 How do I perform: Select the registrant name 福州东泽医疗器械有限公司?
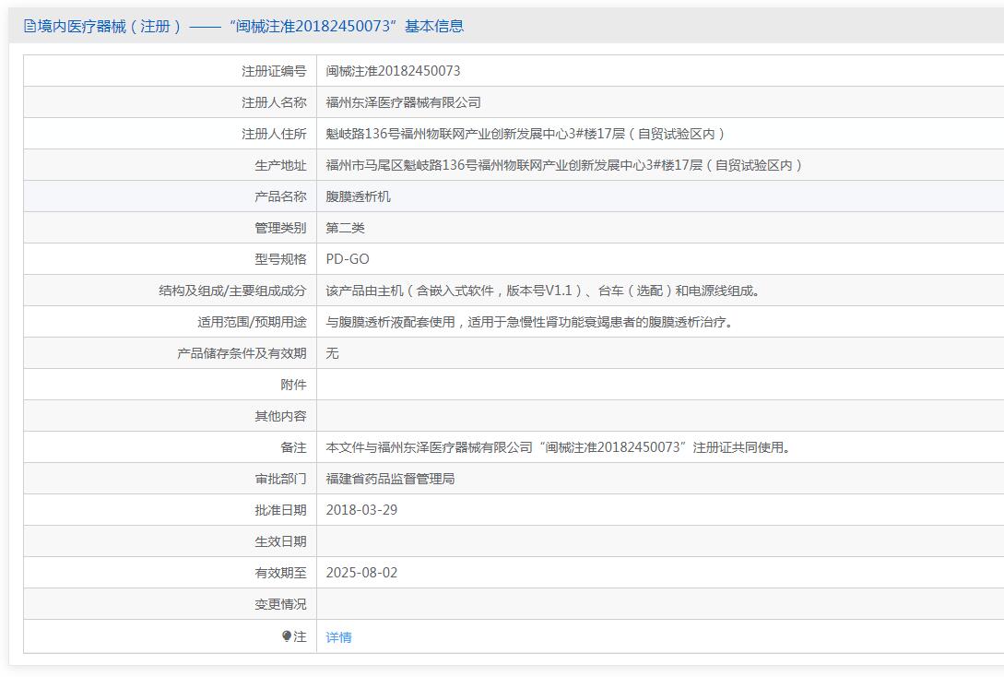click(x=403, y=102)
